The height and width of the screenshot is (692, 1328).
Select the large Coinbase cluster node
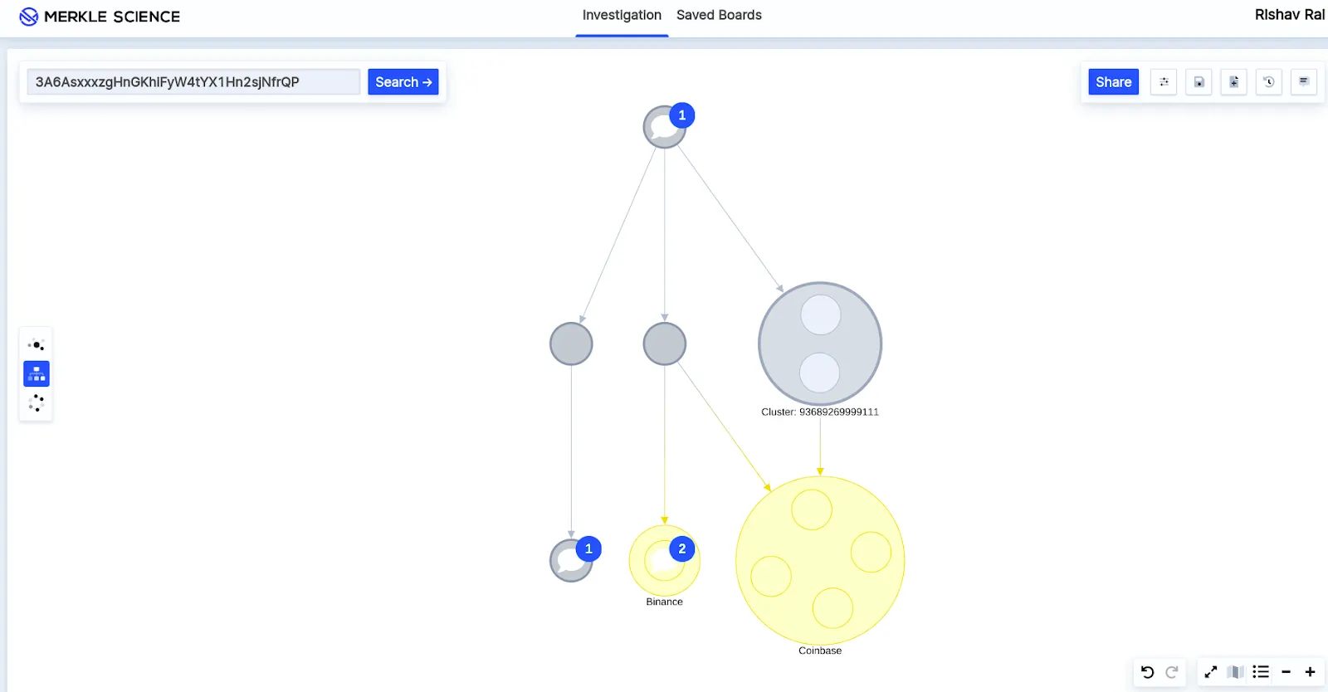pyautogui.click(x=820, y=561)
